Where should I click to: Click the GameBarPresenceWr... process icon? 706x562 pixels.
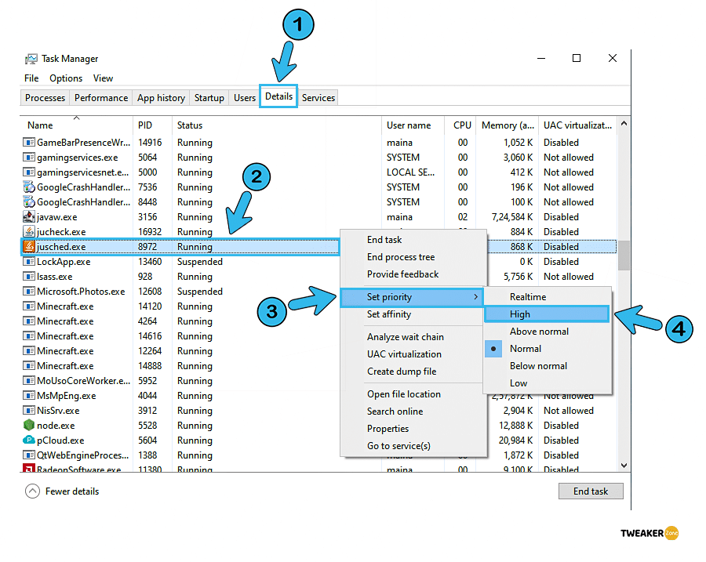click(29, 142)
